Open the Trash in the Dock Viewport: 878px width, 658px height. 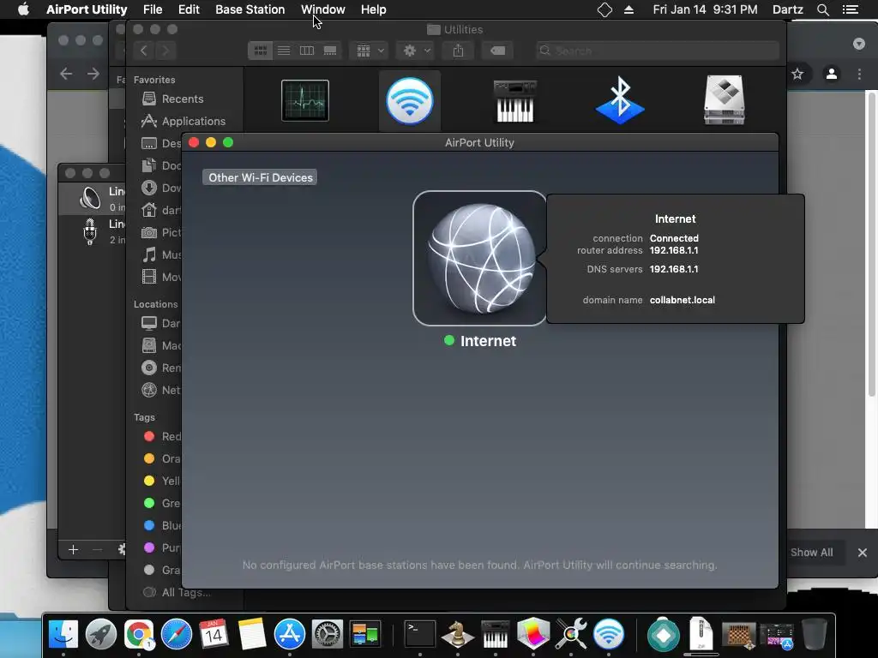point(815,635)
